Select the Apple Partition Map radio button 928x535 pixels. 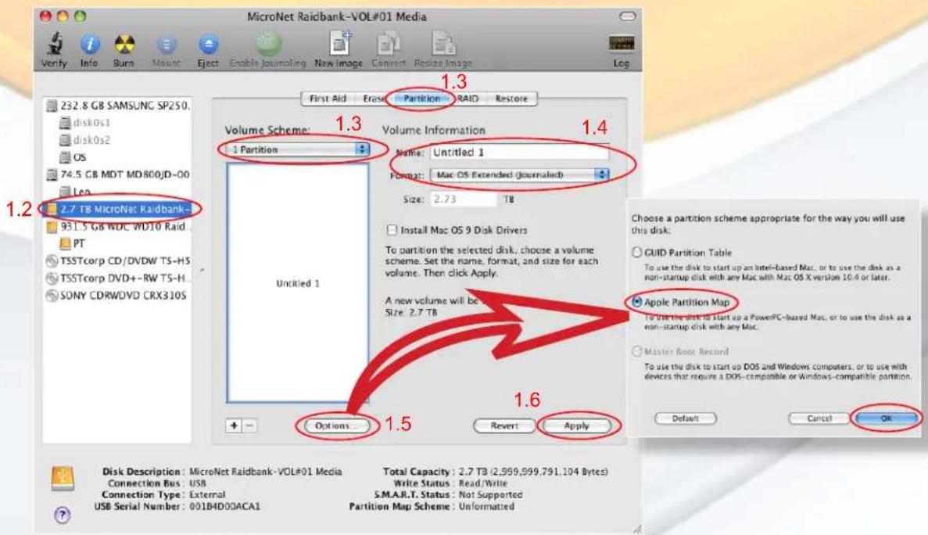(636, 302)
